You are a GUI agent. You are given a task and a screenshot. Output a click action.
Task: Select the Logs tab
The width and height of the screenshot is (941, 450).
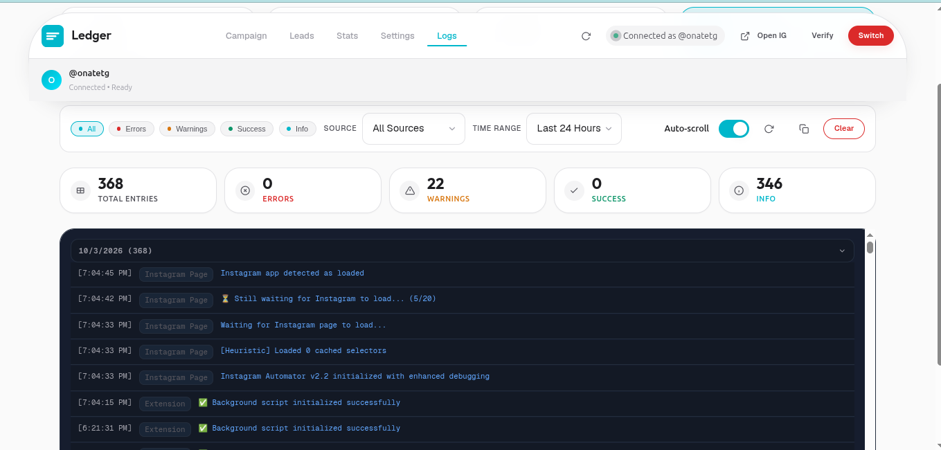pos(447,36)
